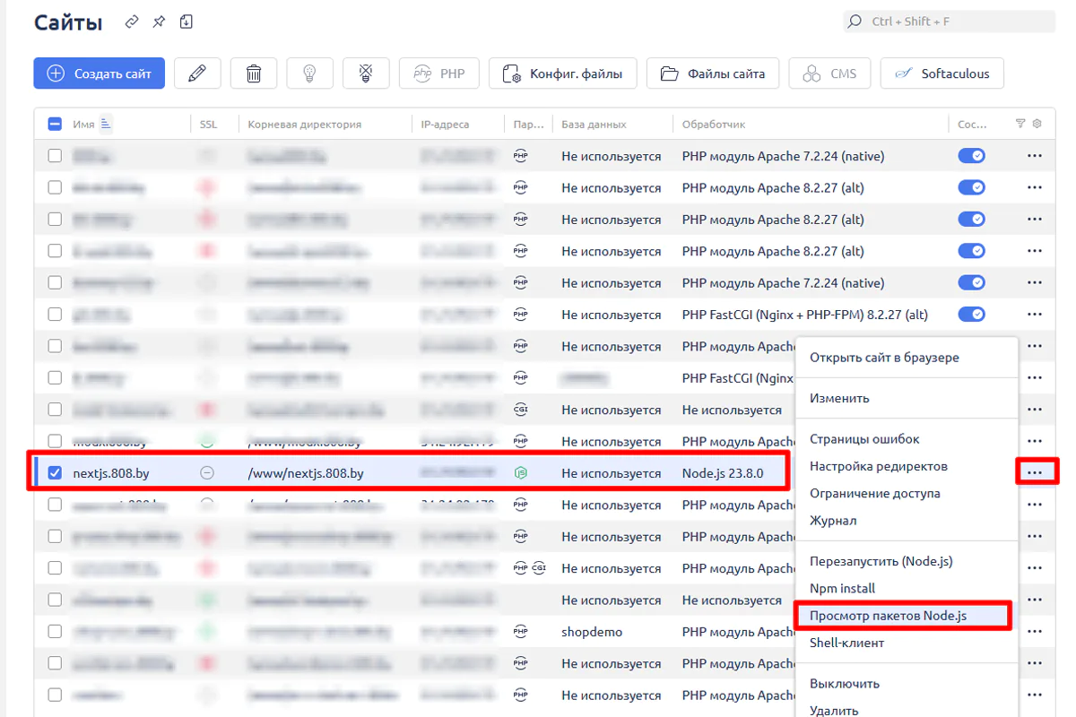Open Файлы сайта file manager button
This screenshot has width=1076, height=717.
tap(713, 73)
